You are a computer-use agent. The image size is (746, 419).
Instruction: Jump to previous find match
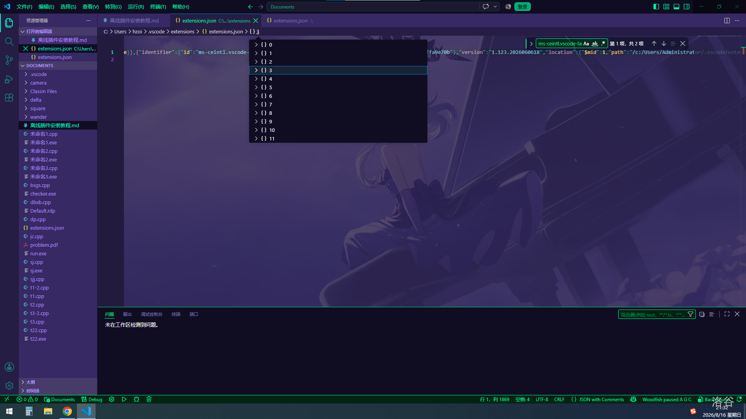pyautogui.click(x=654, y=43)
